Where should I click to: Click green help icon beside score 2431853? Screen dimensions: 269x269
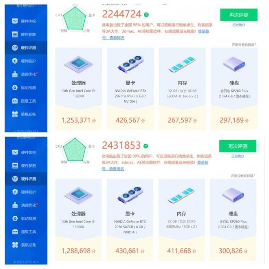(x=146, y=146)
